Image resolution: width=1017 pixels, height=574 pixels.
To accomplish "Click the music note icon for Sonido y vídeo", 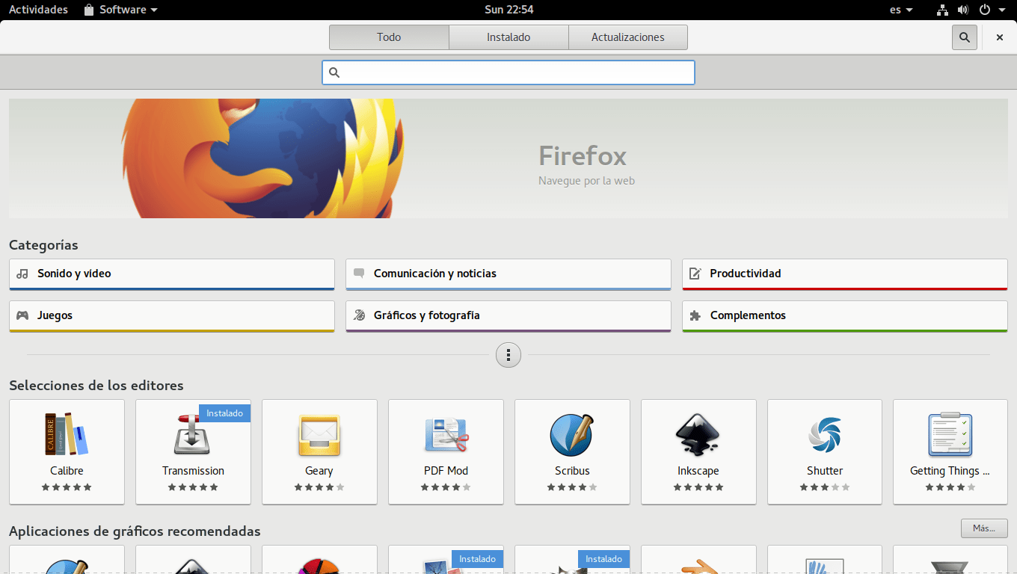I will coord(22,274).
